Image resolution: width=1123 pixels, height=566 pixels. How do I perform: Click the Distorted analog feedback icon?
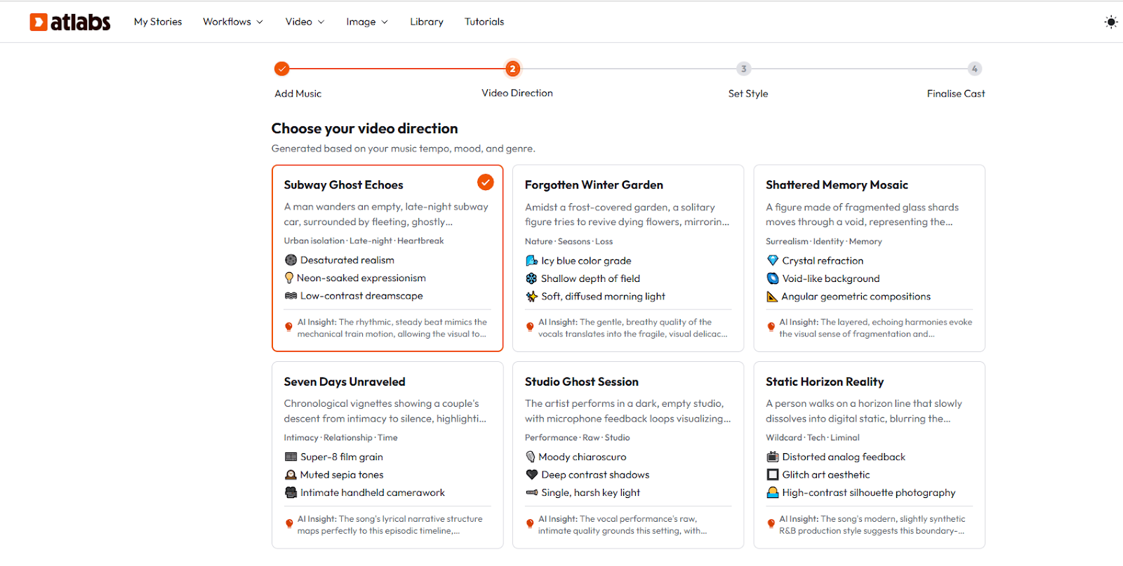click(773, 457)
